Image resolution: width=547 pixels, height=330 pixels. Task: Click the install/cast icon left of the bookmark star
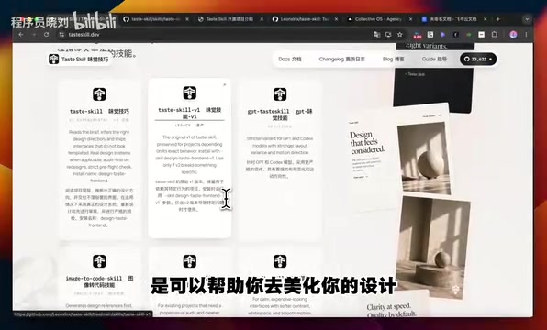coord(388,35)
